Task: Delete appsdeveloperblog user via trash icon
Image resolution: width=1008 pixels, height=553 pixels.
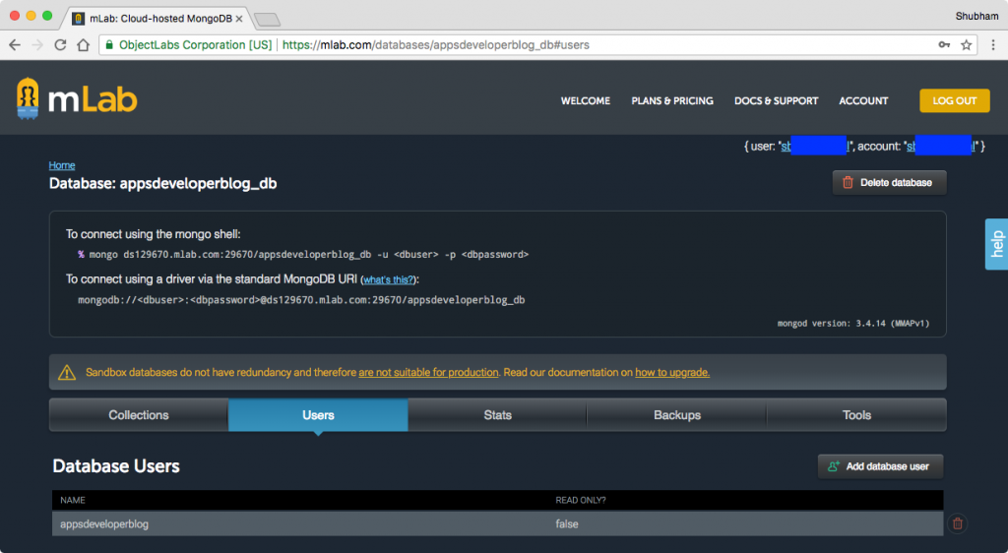Action: point(957,523)
